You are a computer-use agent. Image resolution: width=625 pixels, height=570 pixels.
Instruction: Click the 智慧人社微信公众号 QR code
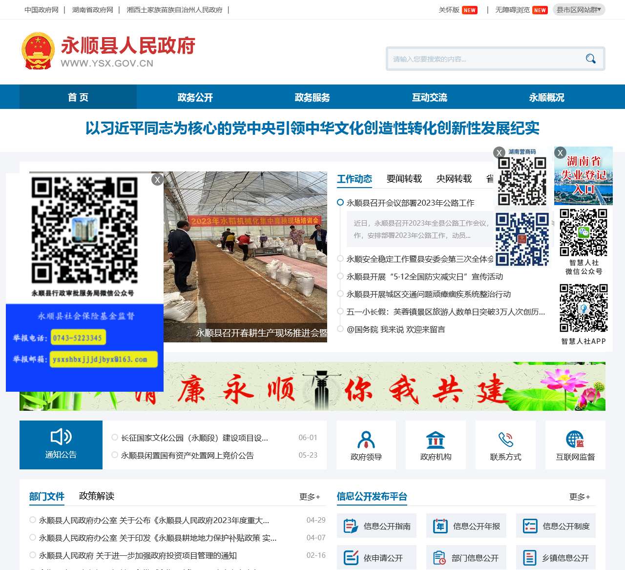click(x=583, y=232)
